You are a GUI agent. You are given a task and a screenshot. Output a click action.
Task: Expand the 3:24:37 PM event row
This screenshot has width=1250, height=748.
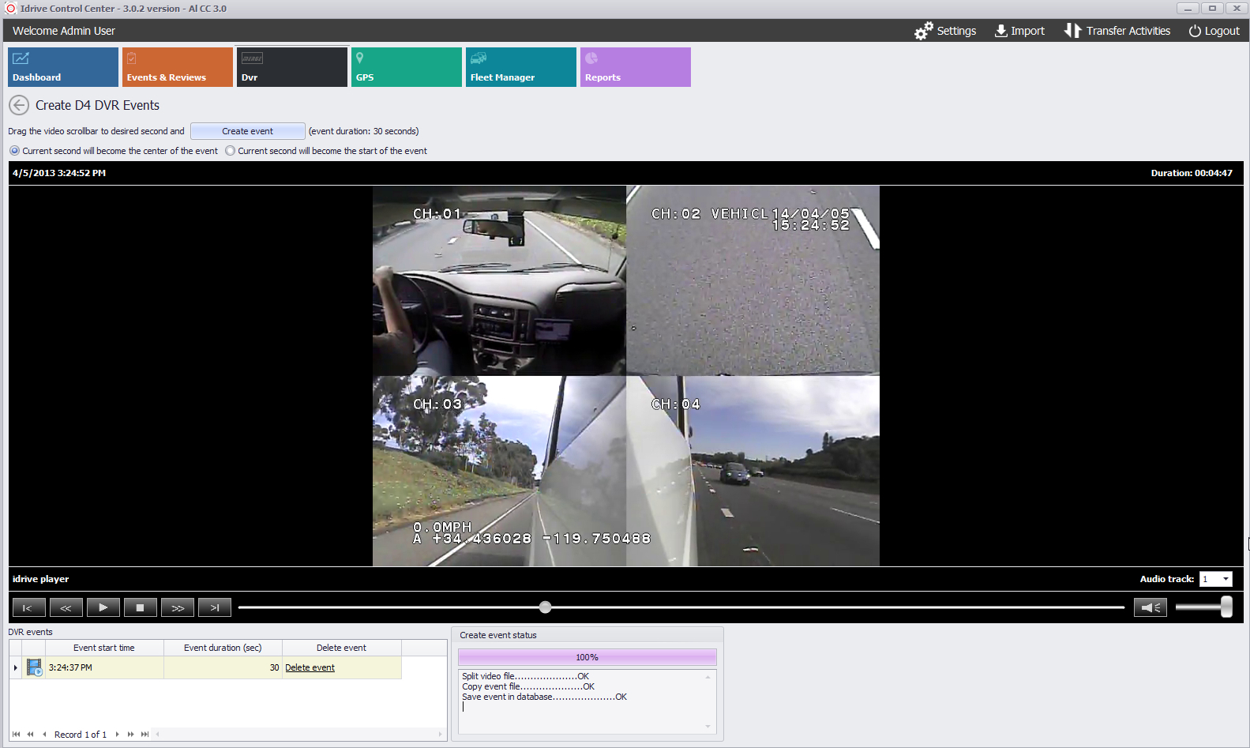15,668
